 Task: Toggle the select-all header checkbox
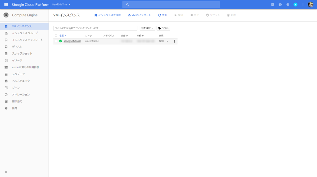pos(56,36)
